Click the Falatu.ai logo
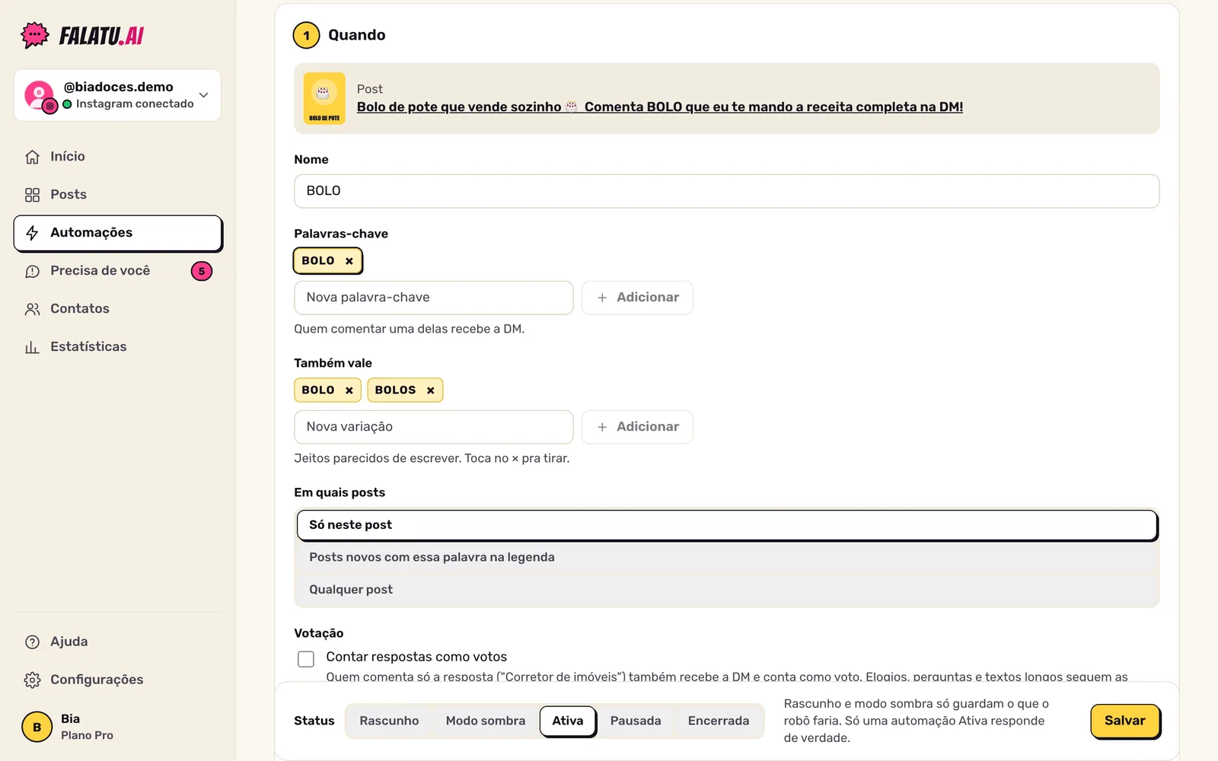Screen dimensions: 1218x761 82,35
